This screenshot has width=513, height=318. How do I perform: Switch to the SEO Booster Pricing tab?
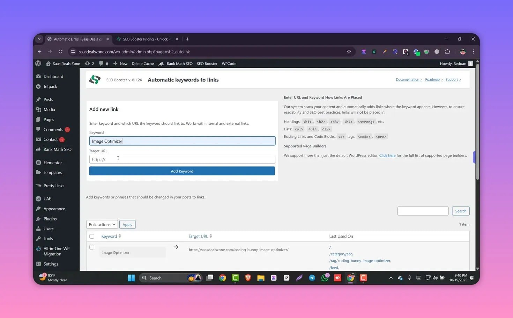point(147,39)
